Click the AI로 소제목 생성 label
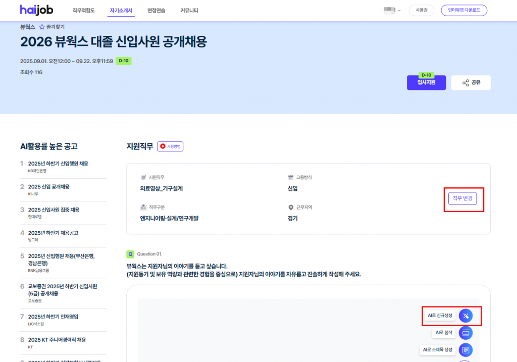This screenshot has height=362, width=517. pos(438,350)
